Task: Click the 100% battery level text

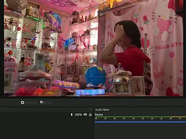Action: (78, 115)
